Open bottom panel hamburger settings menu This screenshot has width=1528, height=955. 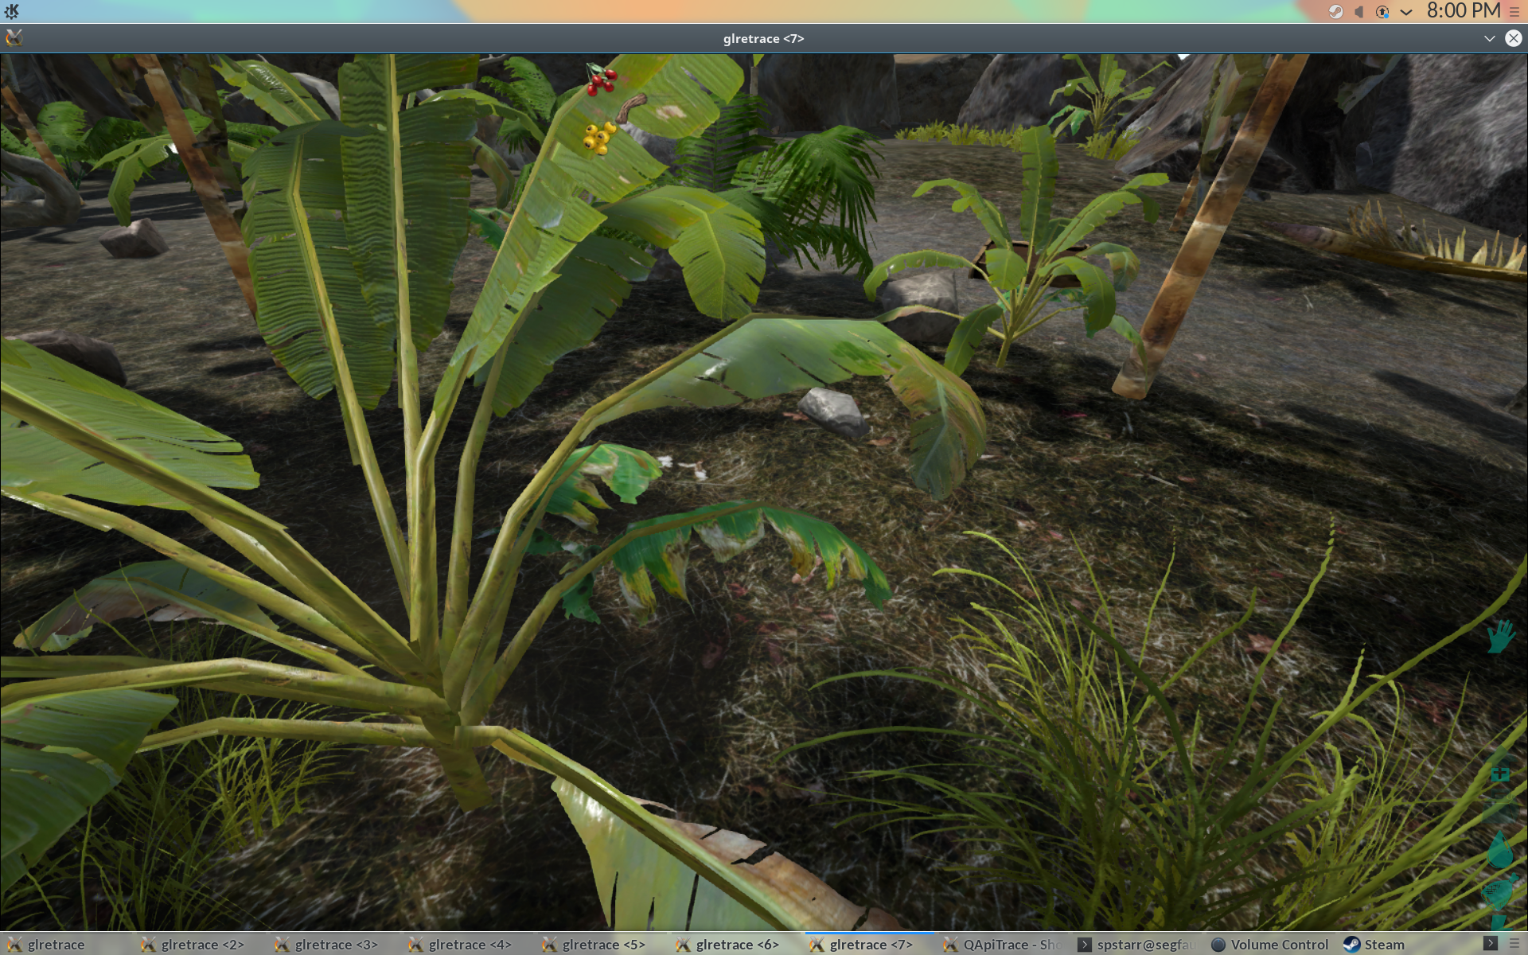pos(1514,943)
